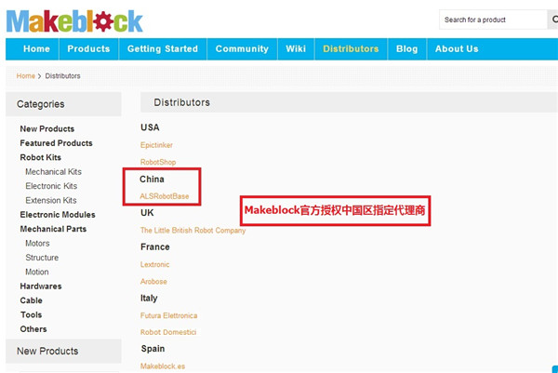This screenshot has width=558, height=373.
Task: Visit the Futura Elettronica link
Action: (x=168, y=315)
